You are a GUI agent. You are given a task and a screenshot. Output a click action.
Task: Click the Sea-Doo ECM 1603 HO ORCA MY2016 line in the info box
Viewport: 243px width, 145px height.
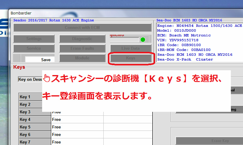pos(195,55)
